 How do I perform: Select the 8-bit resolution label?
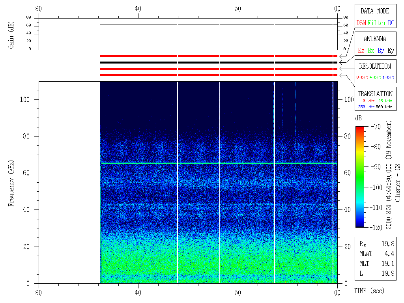tap(362, 77)
